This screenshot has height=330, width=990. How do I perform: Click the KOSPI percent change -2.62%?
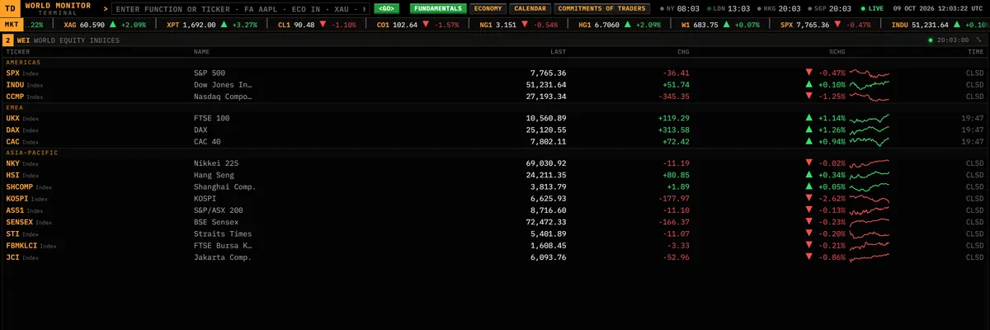tap(832, 199)
